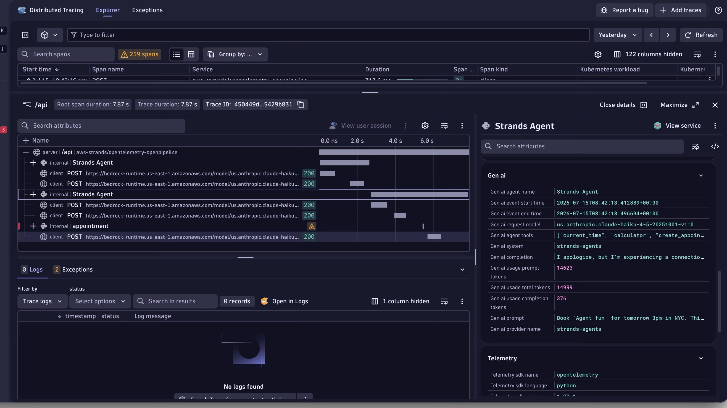Collapse the Telemetry section

point(701,358)
